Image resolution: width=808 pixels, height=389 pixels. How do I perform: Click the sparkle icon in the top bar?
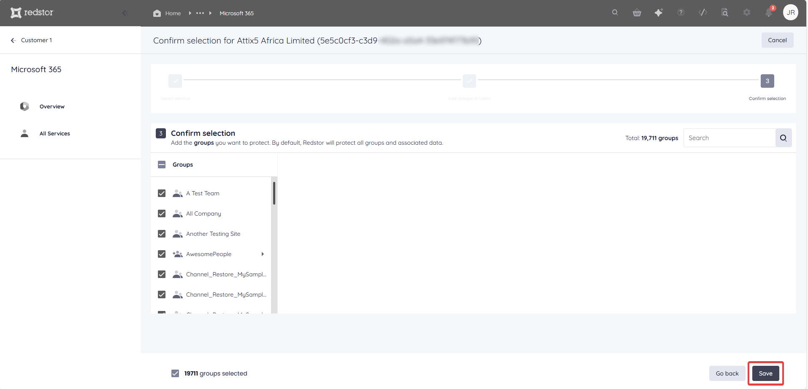pos(659,13)
